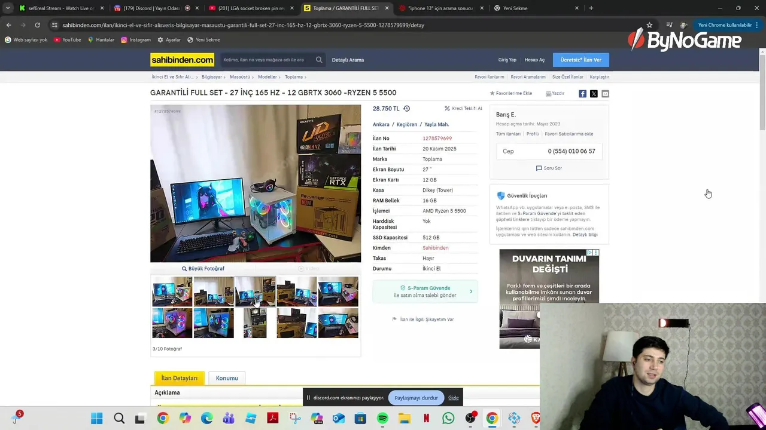766x430 pixels.
Task: Share the listing on Facebook
Action: (582, 94)
